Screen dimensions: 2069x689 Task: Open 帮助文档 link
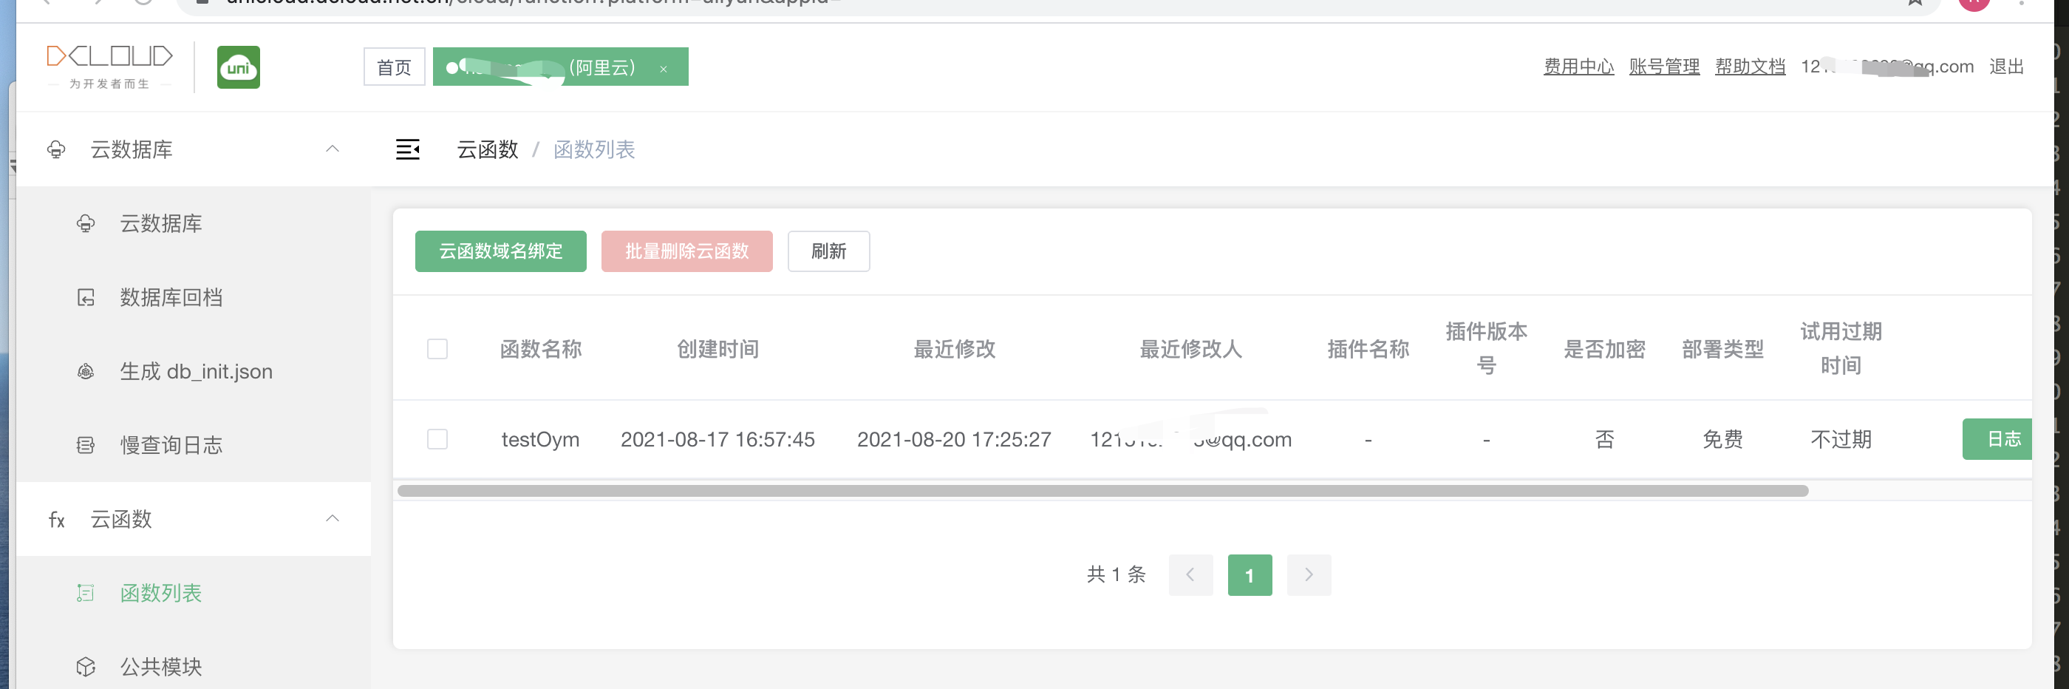coord(1750,67)
